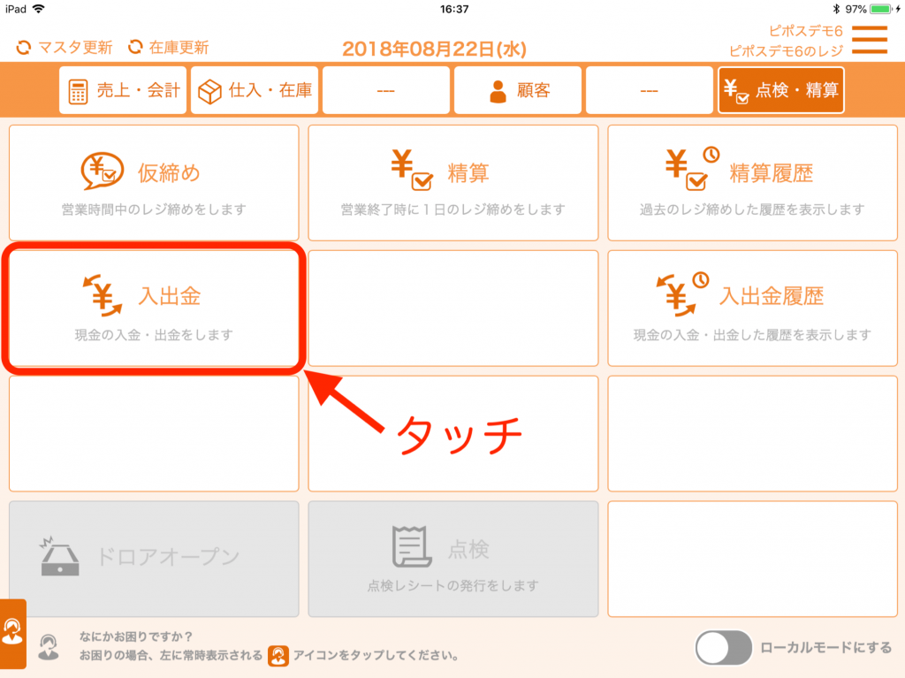The width and height of the screenshot is (905, 678).
Task: Open 入出金 cash in/out
Action: [154, 309]
